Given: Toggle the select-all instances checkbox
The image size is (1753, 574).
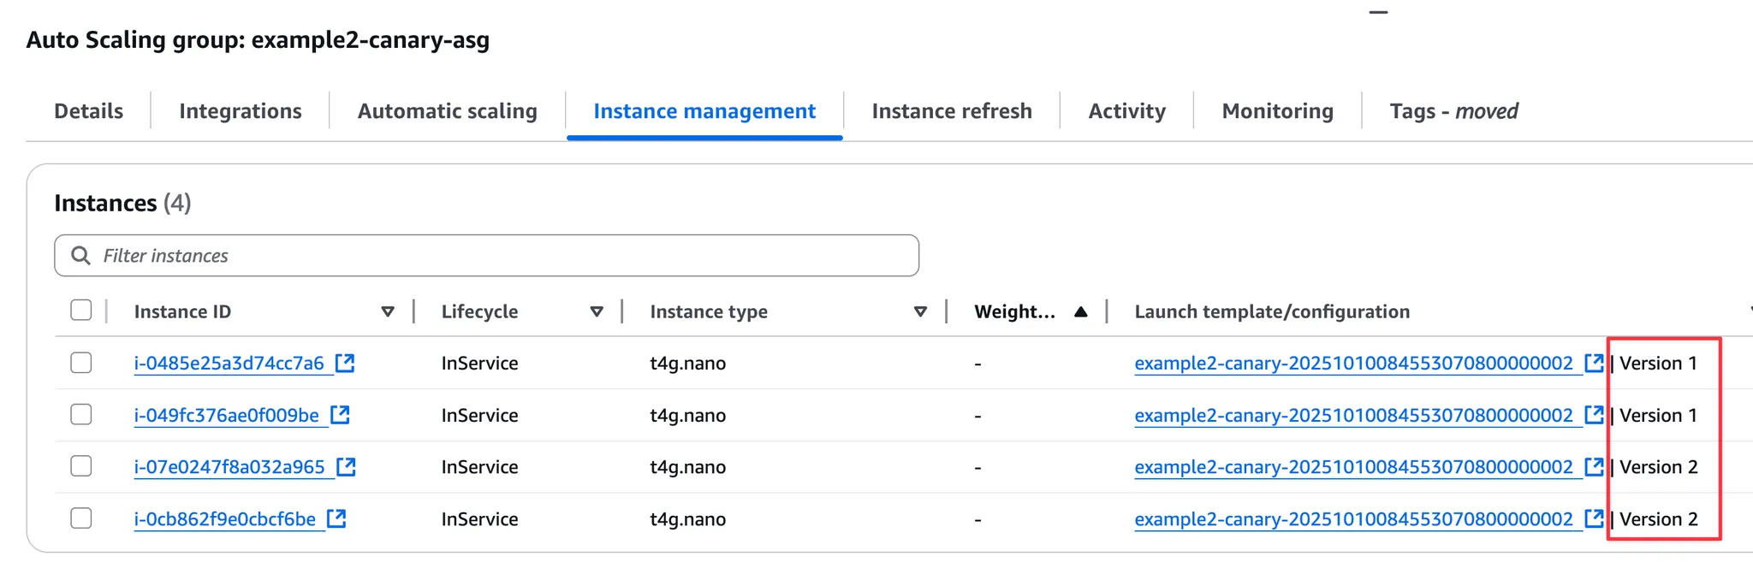Looking at the screenshot, I should 81,311.
